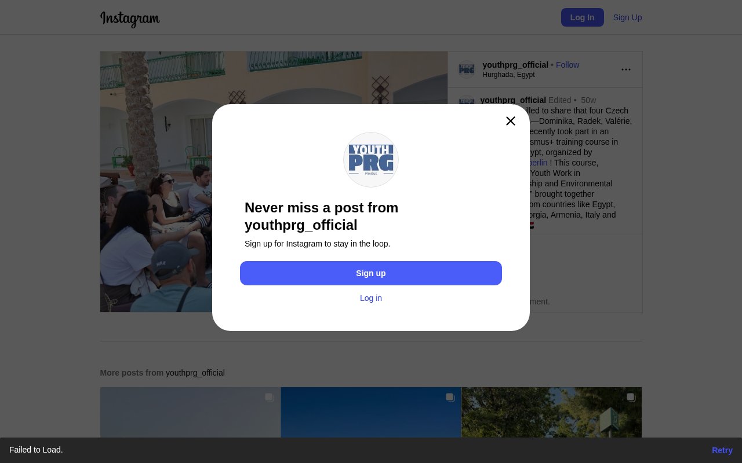Open the three-dots post options menu

626,69
